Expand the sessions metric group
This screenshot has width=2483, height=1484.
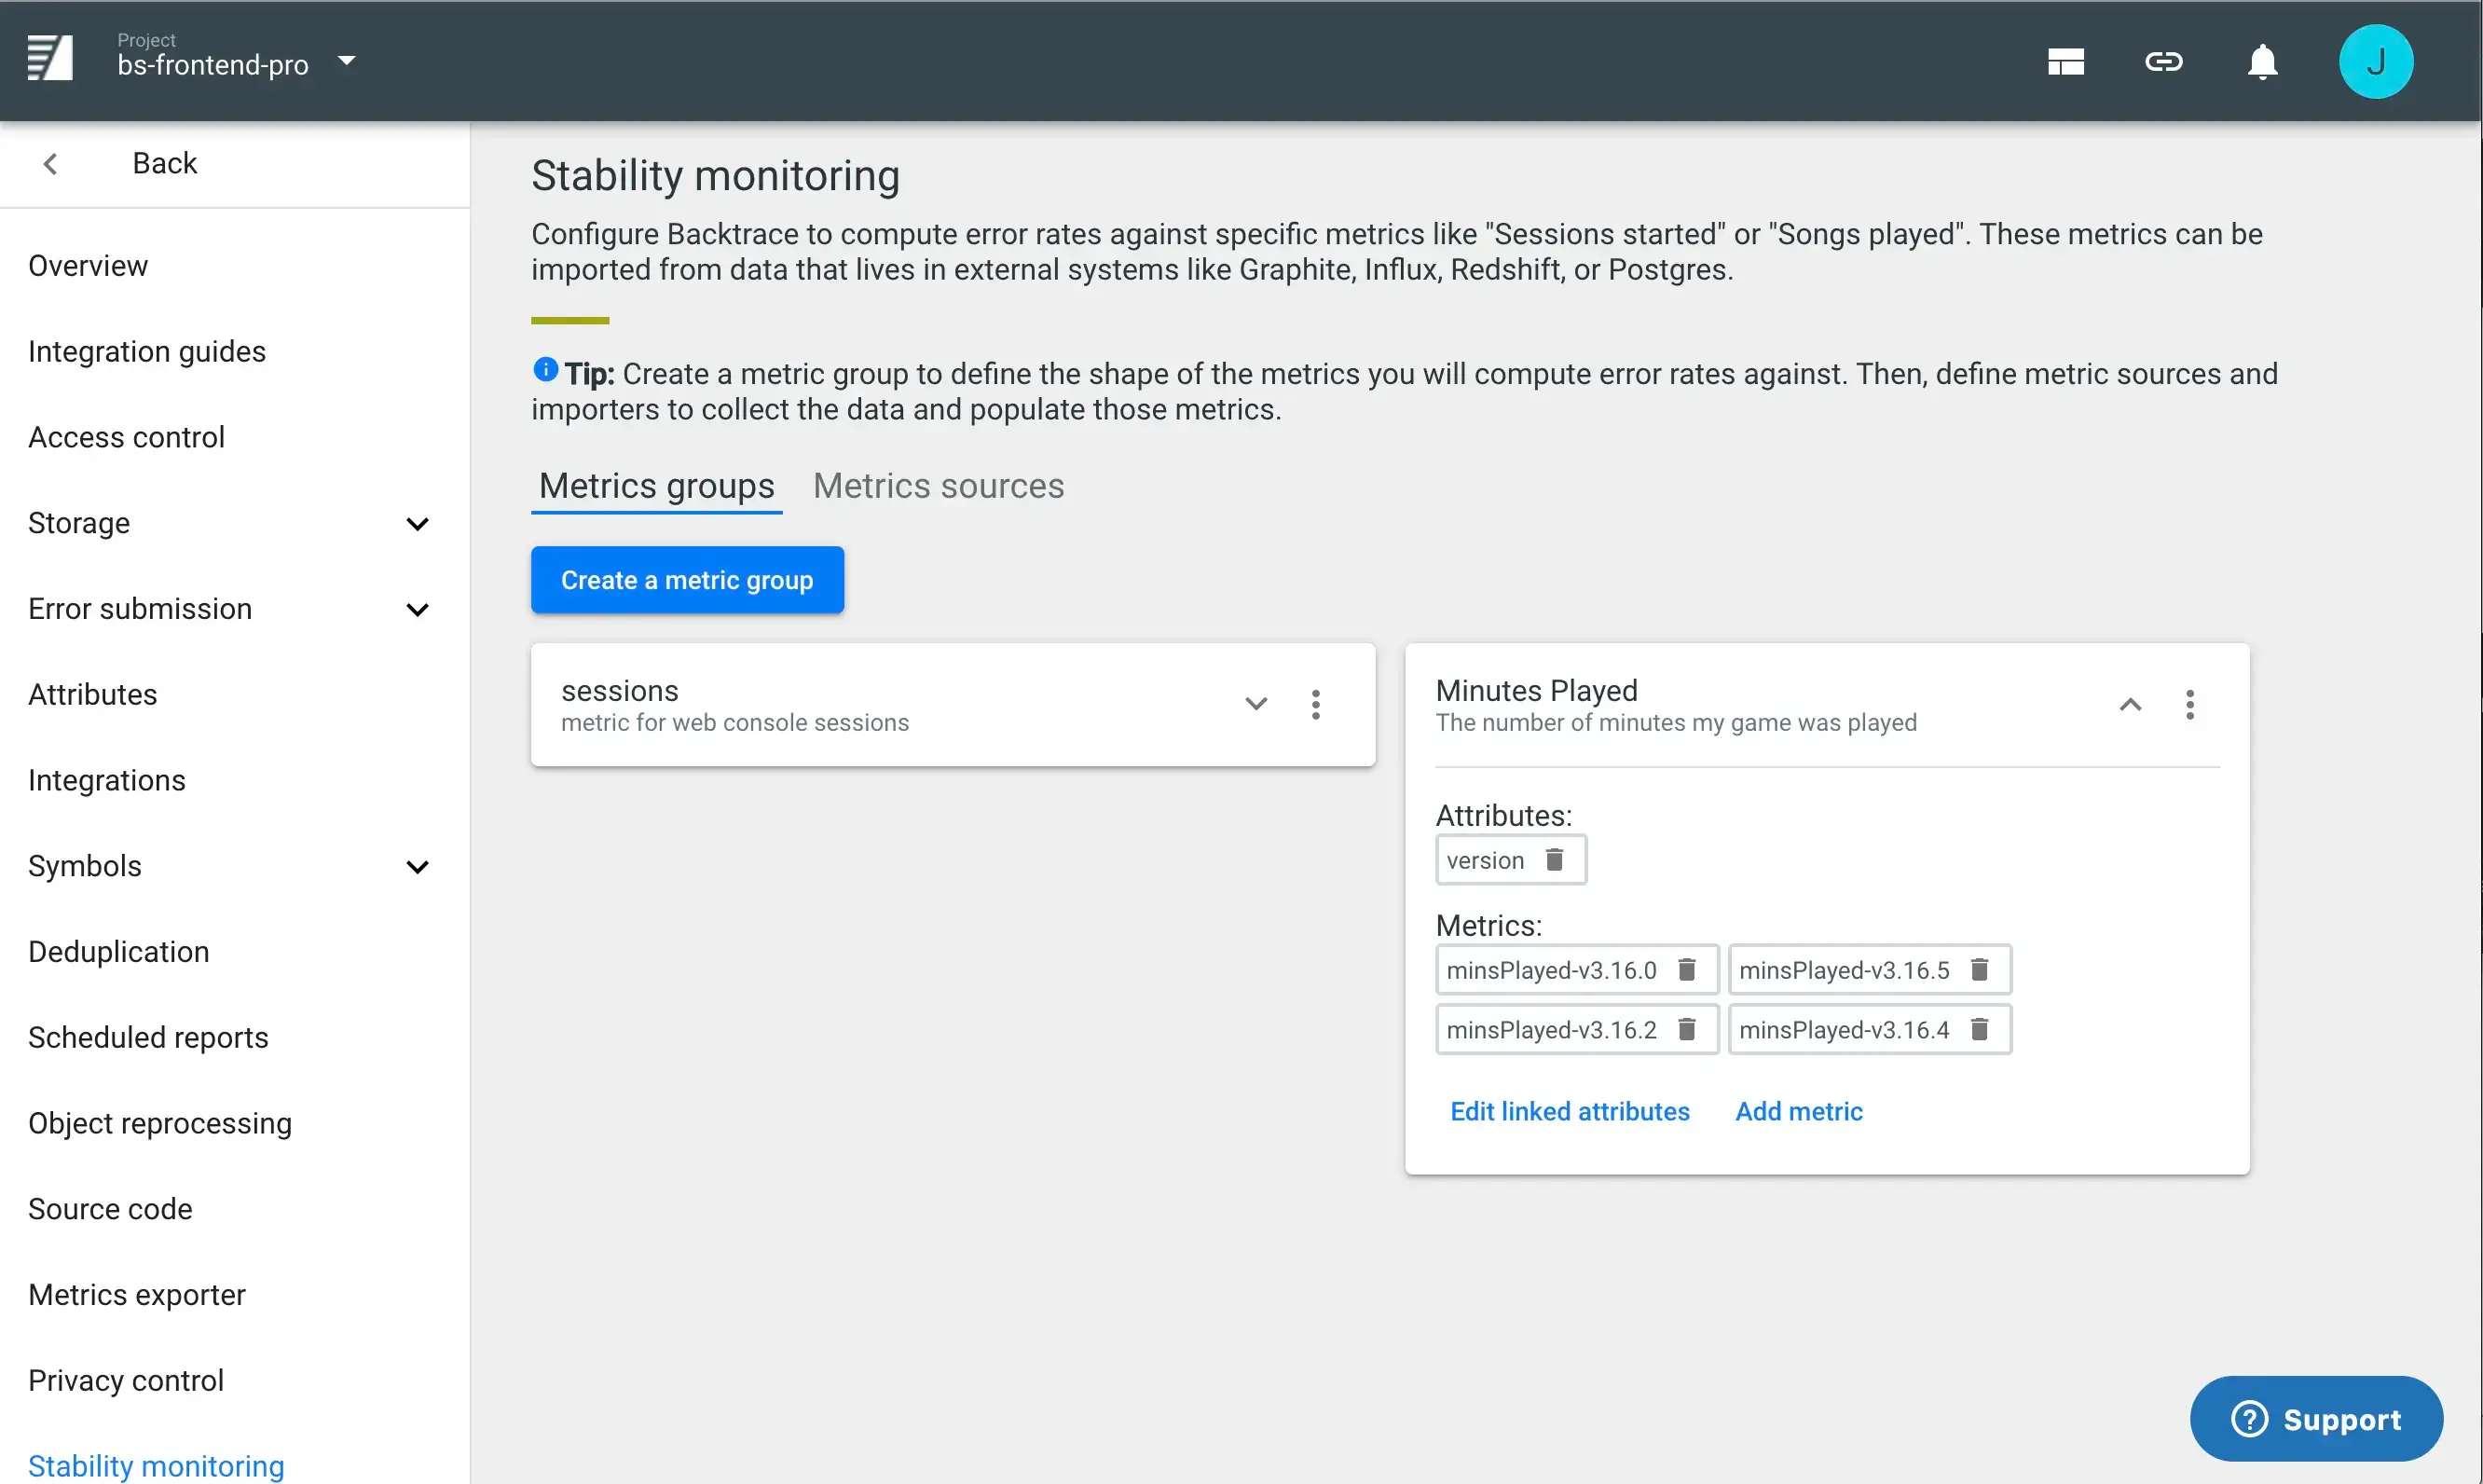coord(1255,704)
